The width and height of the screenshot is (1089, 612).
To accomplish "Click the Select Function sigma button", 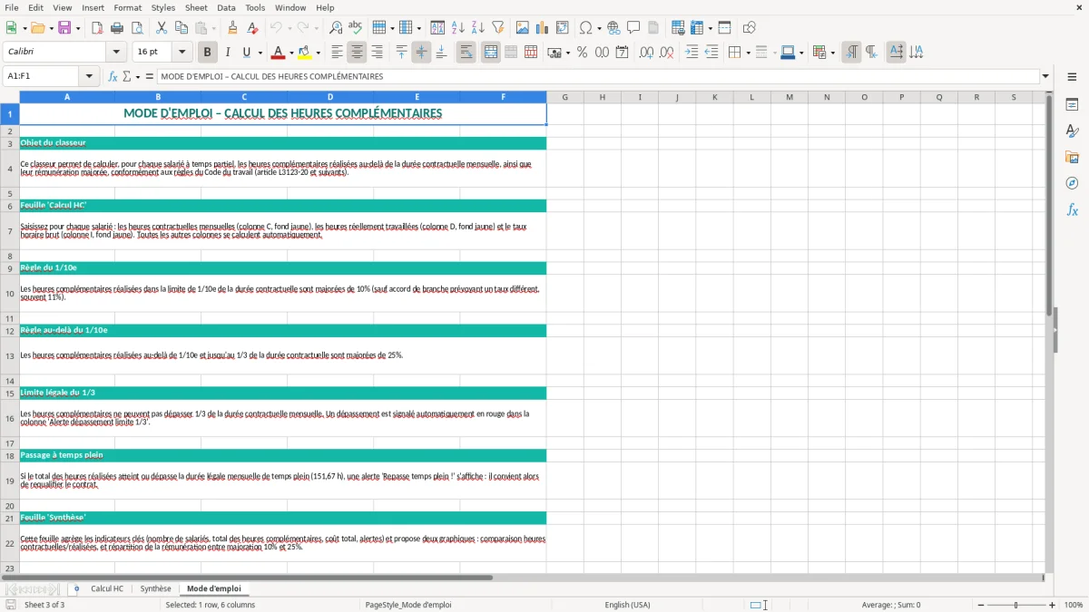I will pyautogui.click(x=126, y=76).
